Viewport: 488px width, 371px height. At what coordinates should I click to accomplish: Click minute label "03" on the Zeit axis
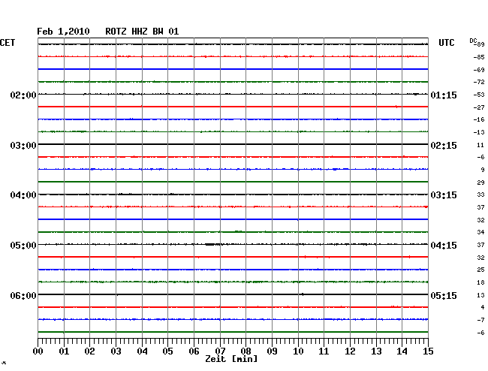[116, 351]
